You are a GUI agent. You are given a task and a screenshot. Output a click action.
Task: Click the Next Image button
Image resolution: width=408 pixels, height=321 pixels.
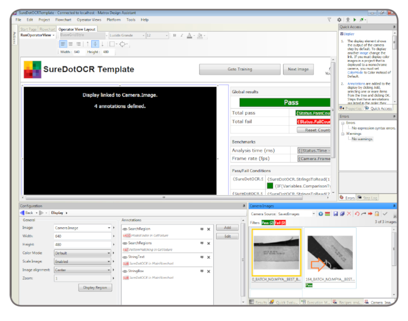pos(298,69)
